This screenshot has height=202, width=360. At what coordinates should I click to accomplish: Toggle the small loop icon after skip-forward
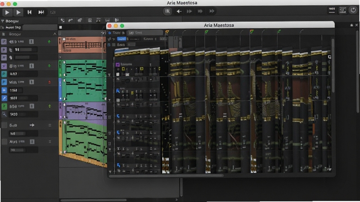tap(53, 12)
